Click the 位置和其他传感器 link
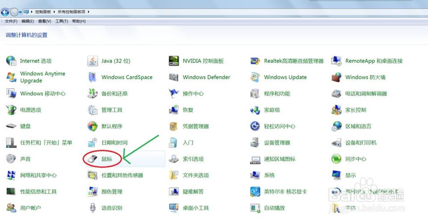Image resolution: width=428 pixels, height=223 pixels. tap(122, 175)
